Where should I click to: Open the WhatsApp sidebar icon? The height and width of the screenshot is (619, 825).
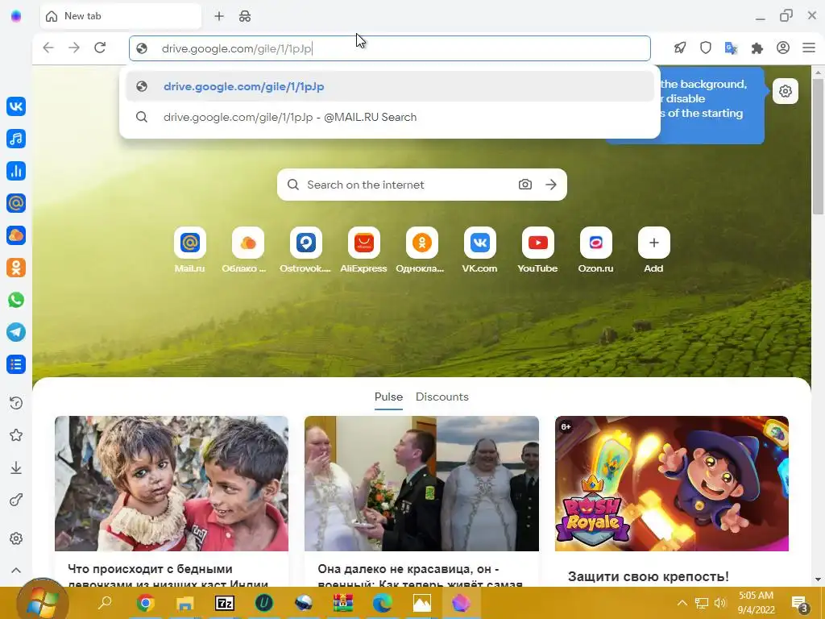16,300
